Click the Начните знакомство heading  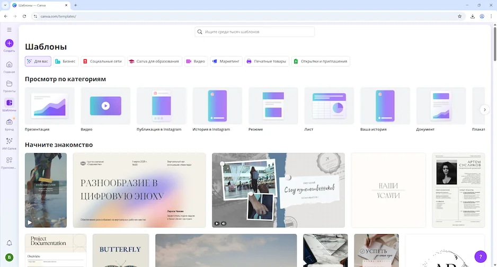tap(59, 145)
